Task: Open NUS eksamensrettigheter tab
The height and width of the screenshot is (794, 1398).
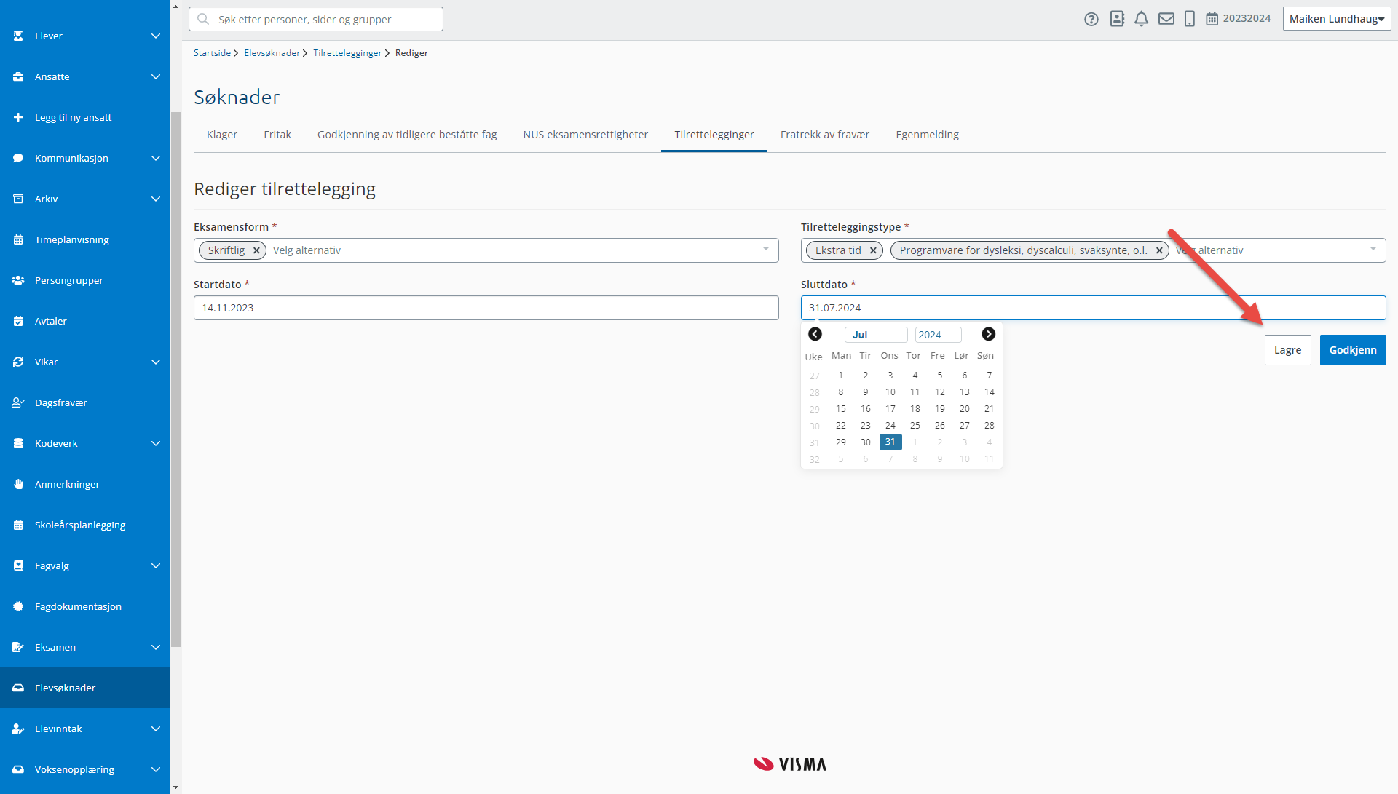Action: click(585, 135)
